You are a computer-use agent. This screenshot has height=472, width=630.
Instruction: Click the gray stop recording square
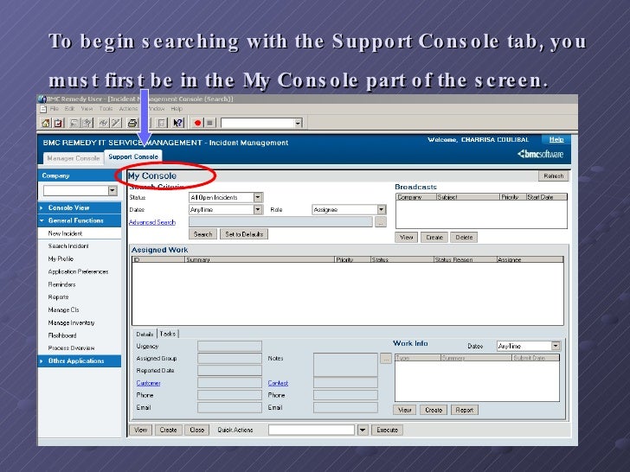[209, 123]
